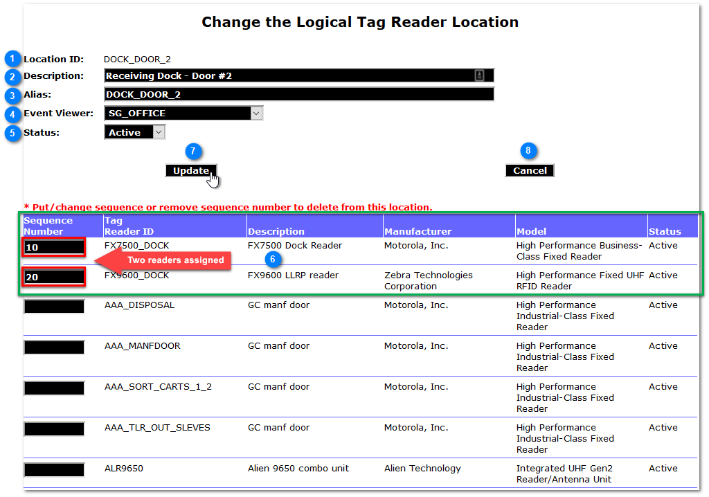Select sequence number field for FX9600_DOCK
709x497 pixels.
[54, 277]
